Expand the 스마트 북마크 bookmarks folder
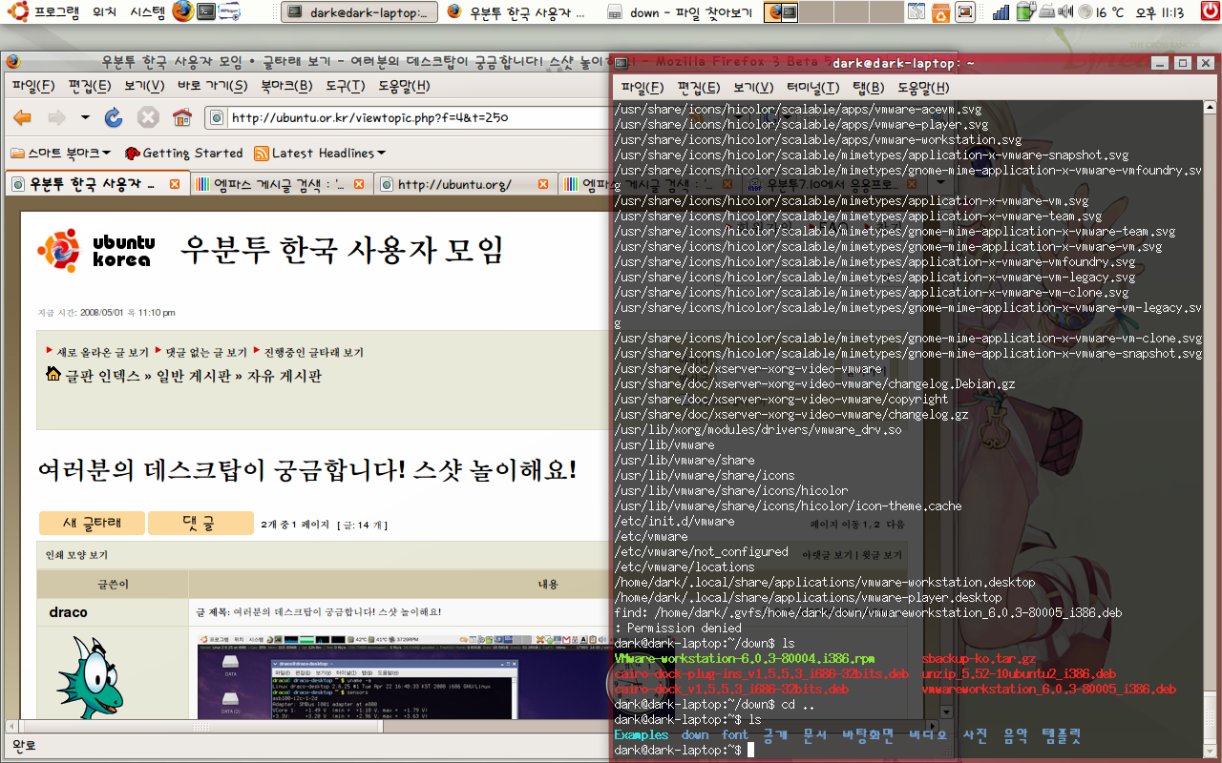 (x=61, y=153)
